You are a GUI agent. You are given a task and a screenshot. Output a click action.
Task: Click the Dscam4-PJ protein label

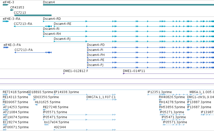95,65
